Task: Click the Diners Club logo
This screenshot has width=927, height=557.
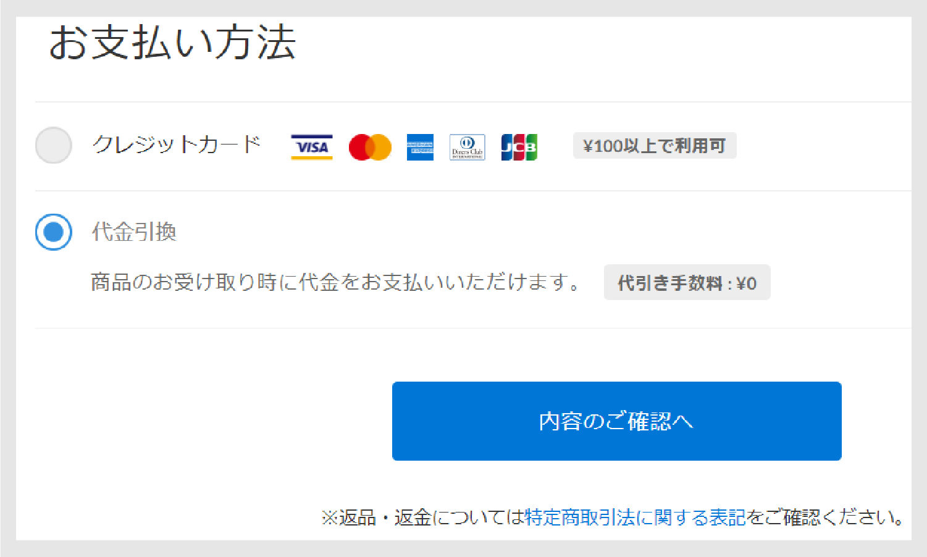Action: (467, 147)
